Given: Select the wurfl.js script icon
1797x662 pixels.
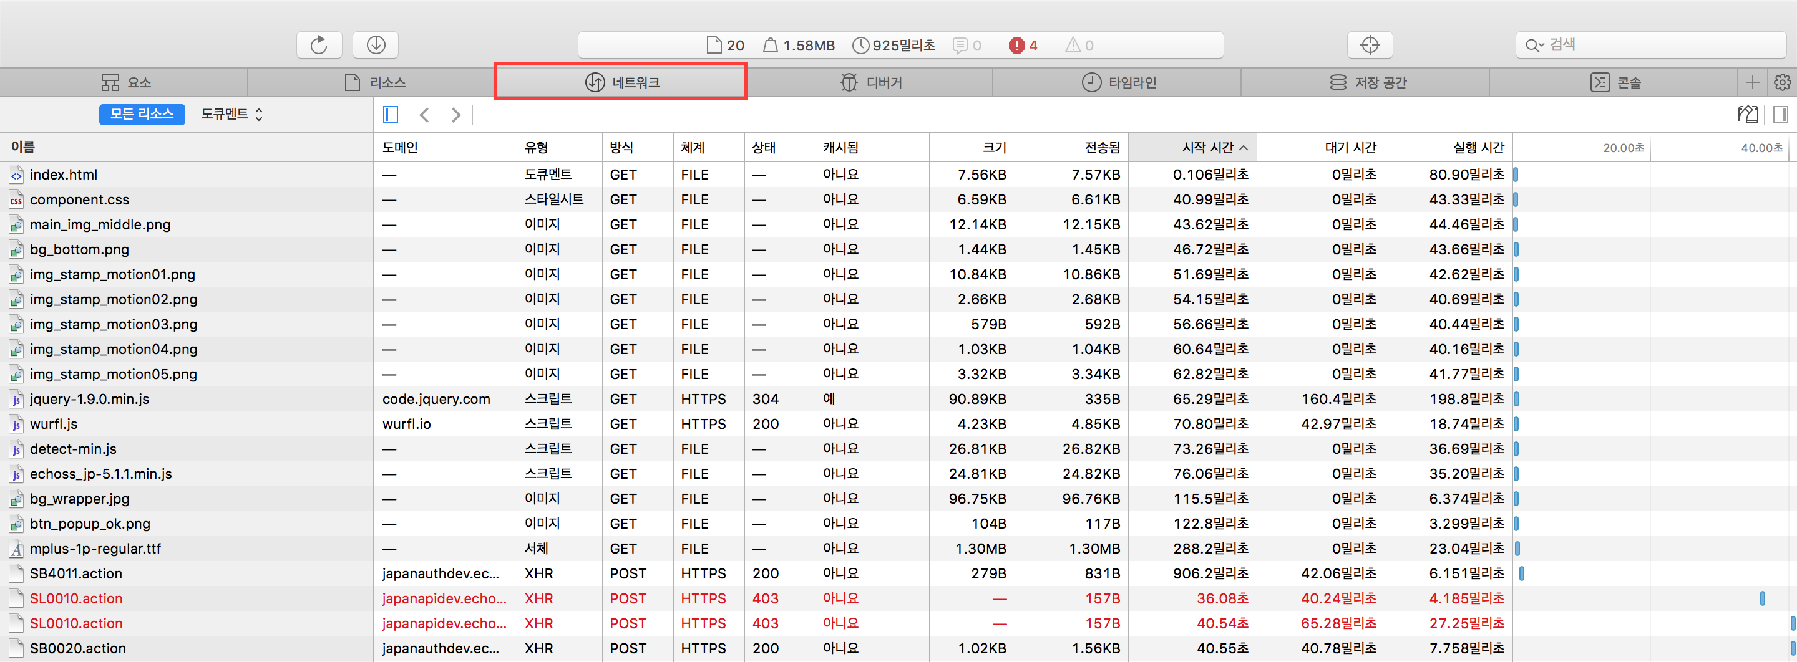Looking at the screenshot, I should point(16,425).
